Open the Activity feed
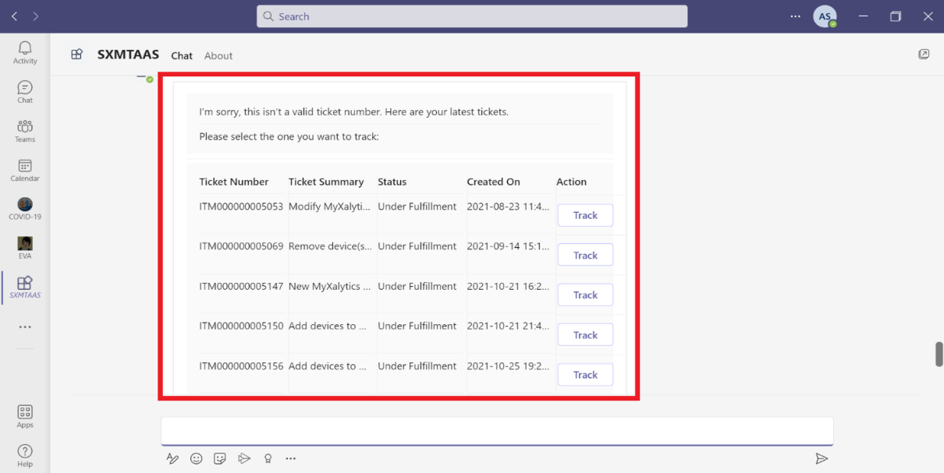944x473 pixels. pyautogui.click(x=24, y=51)
